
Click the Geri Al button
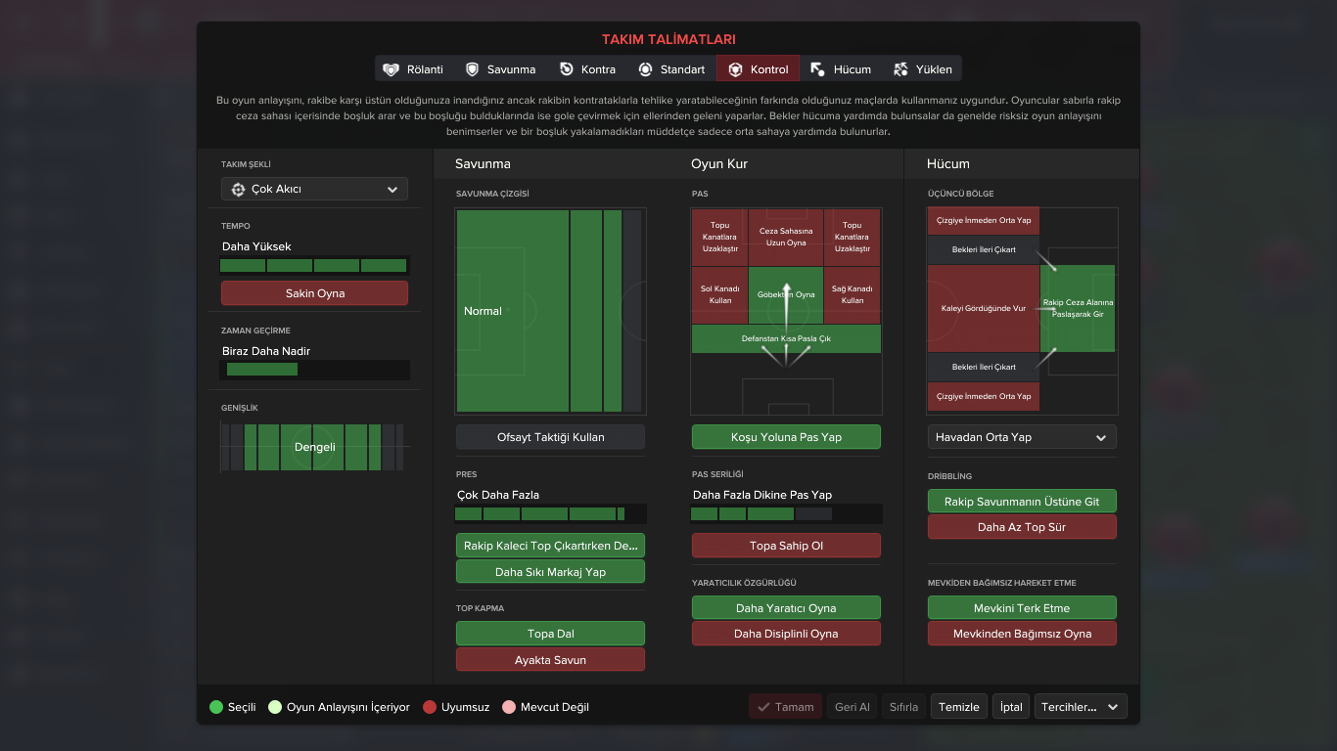click(x=852, y=707)
